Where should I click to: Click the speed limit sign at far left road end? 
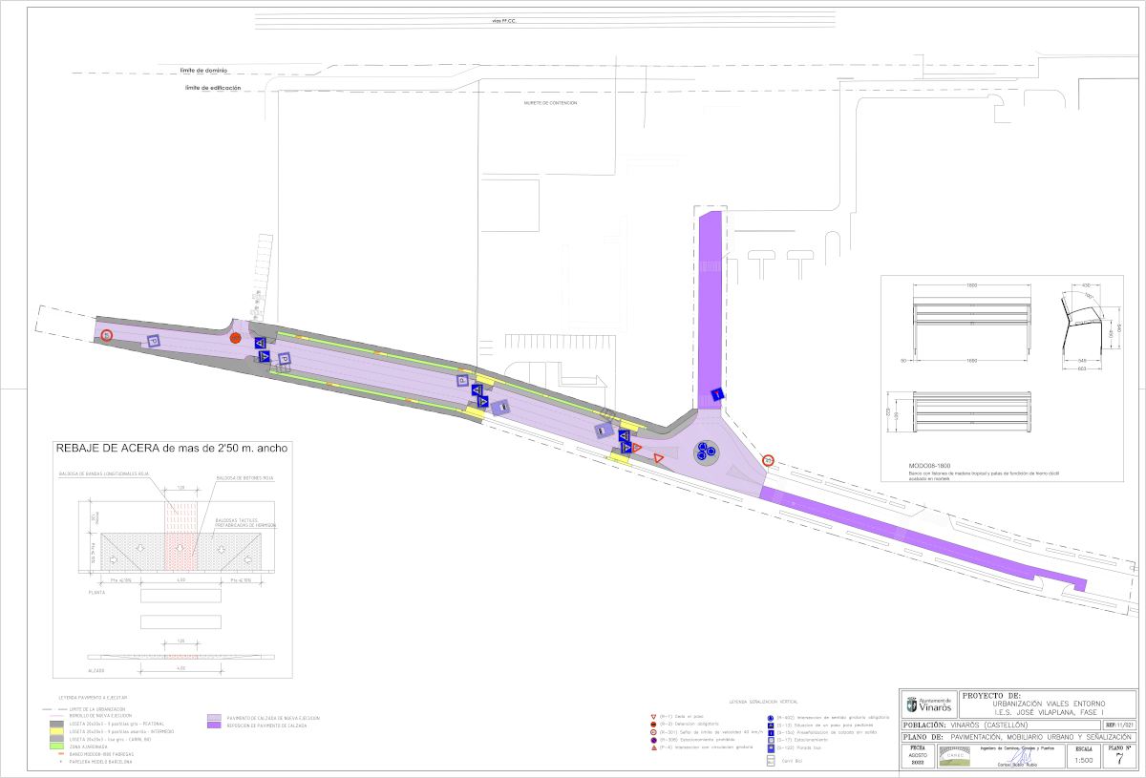pos(108,335)
